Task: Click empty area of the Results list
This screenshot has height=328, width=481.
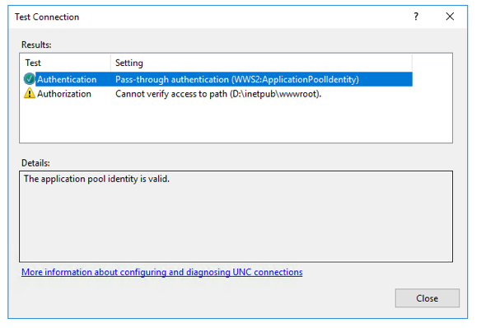Action: [x=236, y=121]
